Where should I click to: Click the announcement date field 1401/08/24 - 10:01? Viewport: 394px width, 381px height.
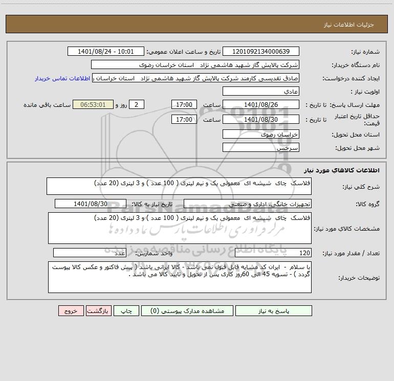(106, 51)
